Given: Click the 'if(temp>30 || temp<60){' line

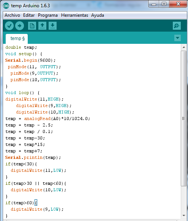Looking at the screenshot, I should tap(36, 184).
